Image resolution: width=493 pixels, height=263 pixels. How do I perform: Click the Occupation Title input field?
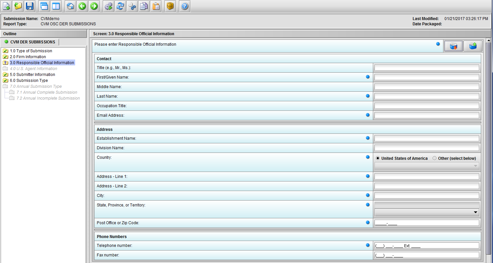point(427,106)
